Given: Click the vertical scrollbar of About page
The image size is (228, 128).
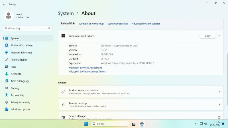Looking at the screenshot, I should (x=227, y=79).
